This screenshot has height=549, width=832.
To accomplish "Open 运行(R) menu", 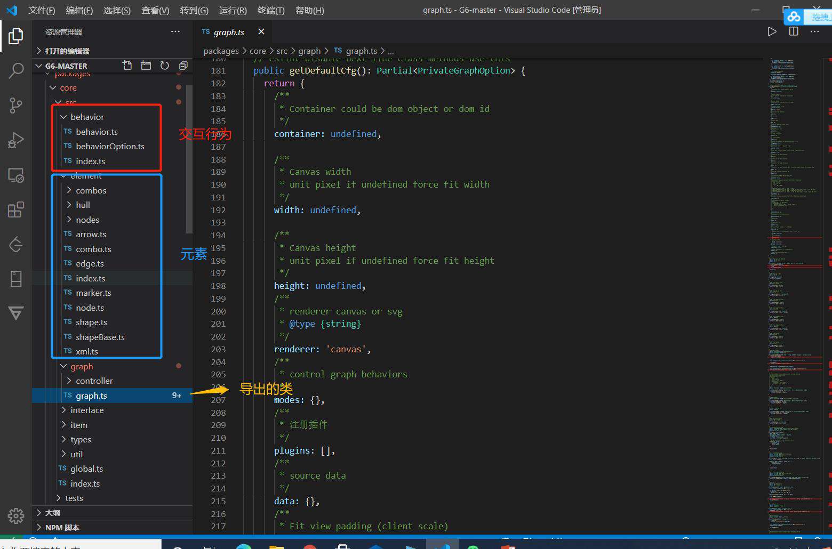I will [x=233, y=10].
